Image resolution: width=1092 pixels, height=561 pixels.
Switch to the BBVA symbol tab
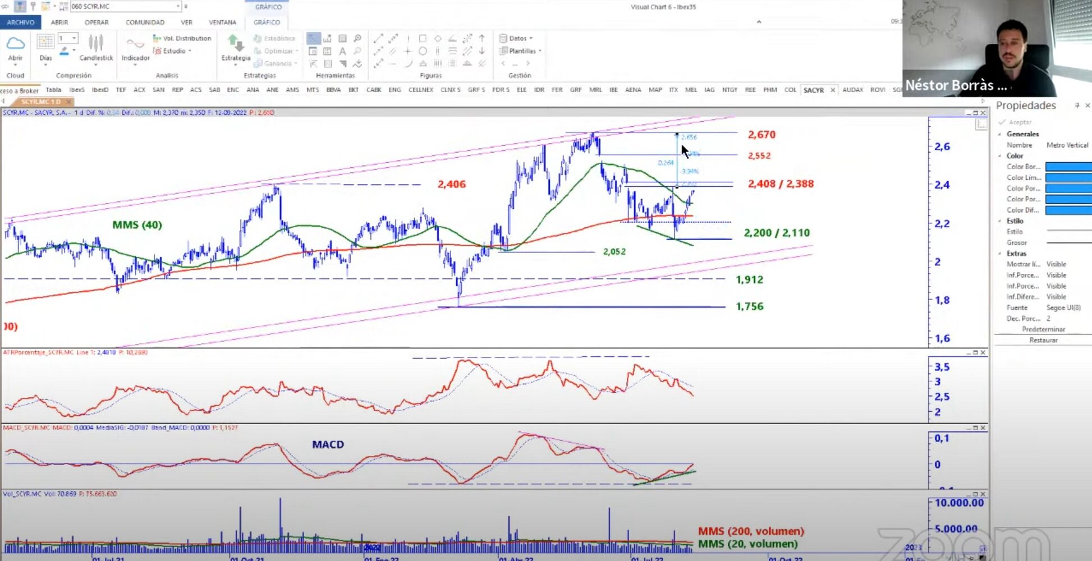(333, 90)
